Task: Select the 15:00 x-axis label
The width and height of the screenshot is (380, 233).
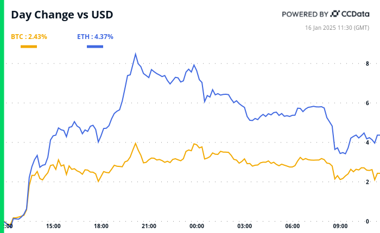Action: 53,226
